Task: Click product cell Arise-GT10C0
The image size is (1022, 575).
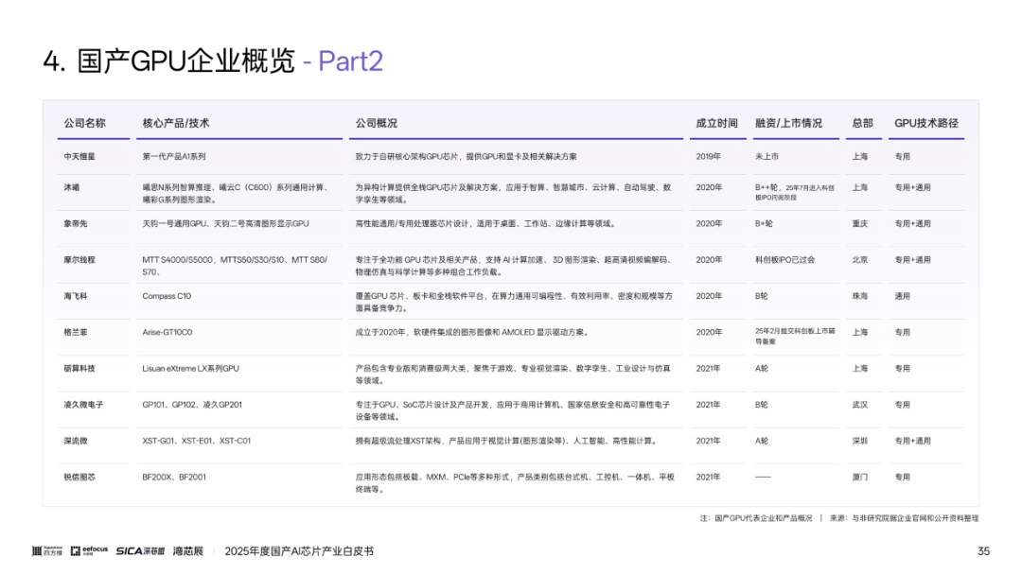Action: pos(167,332)
